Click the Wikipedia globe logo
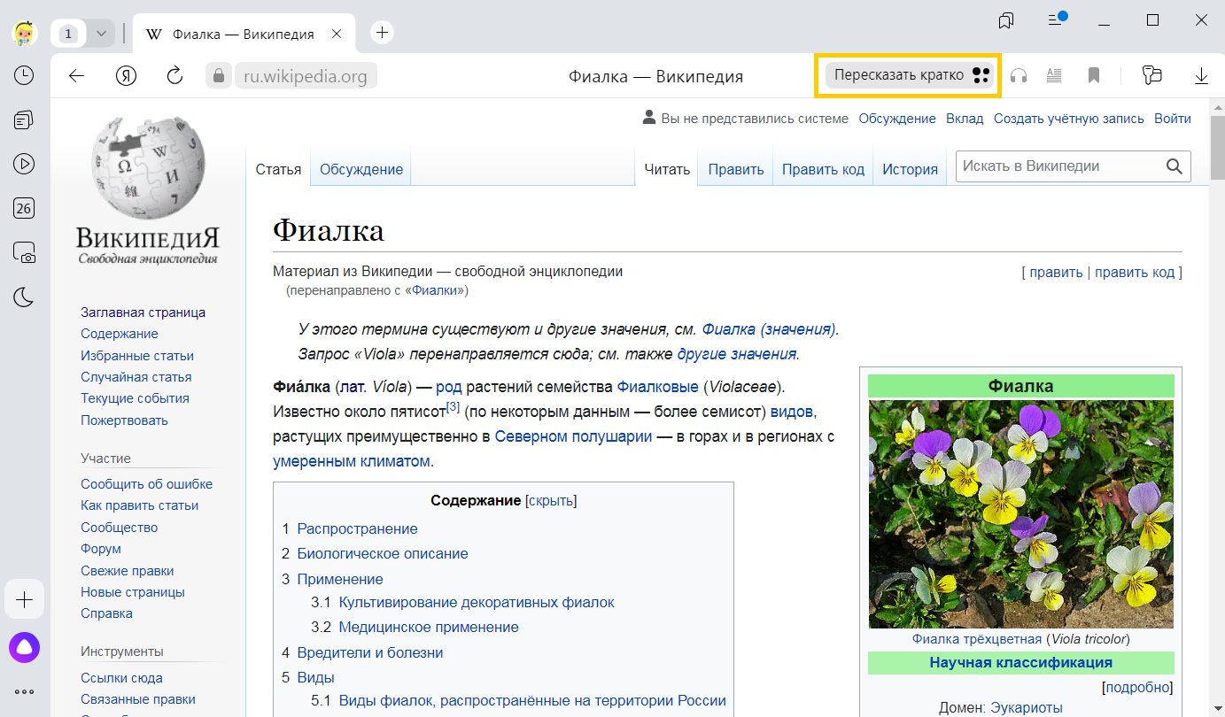The width and height of the screenshot is (1225, 717). click(147, 168)
